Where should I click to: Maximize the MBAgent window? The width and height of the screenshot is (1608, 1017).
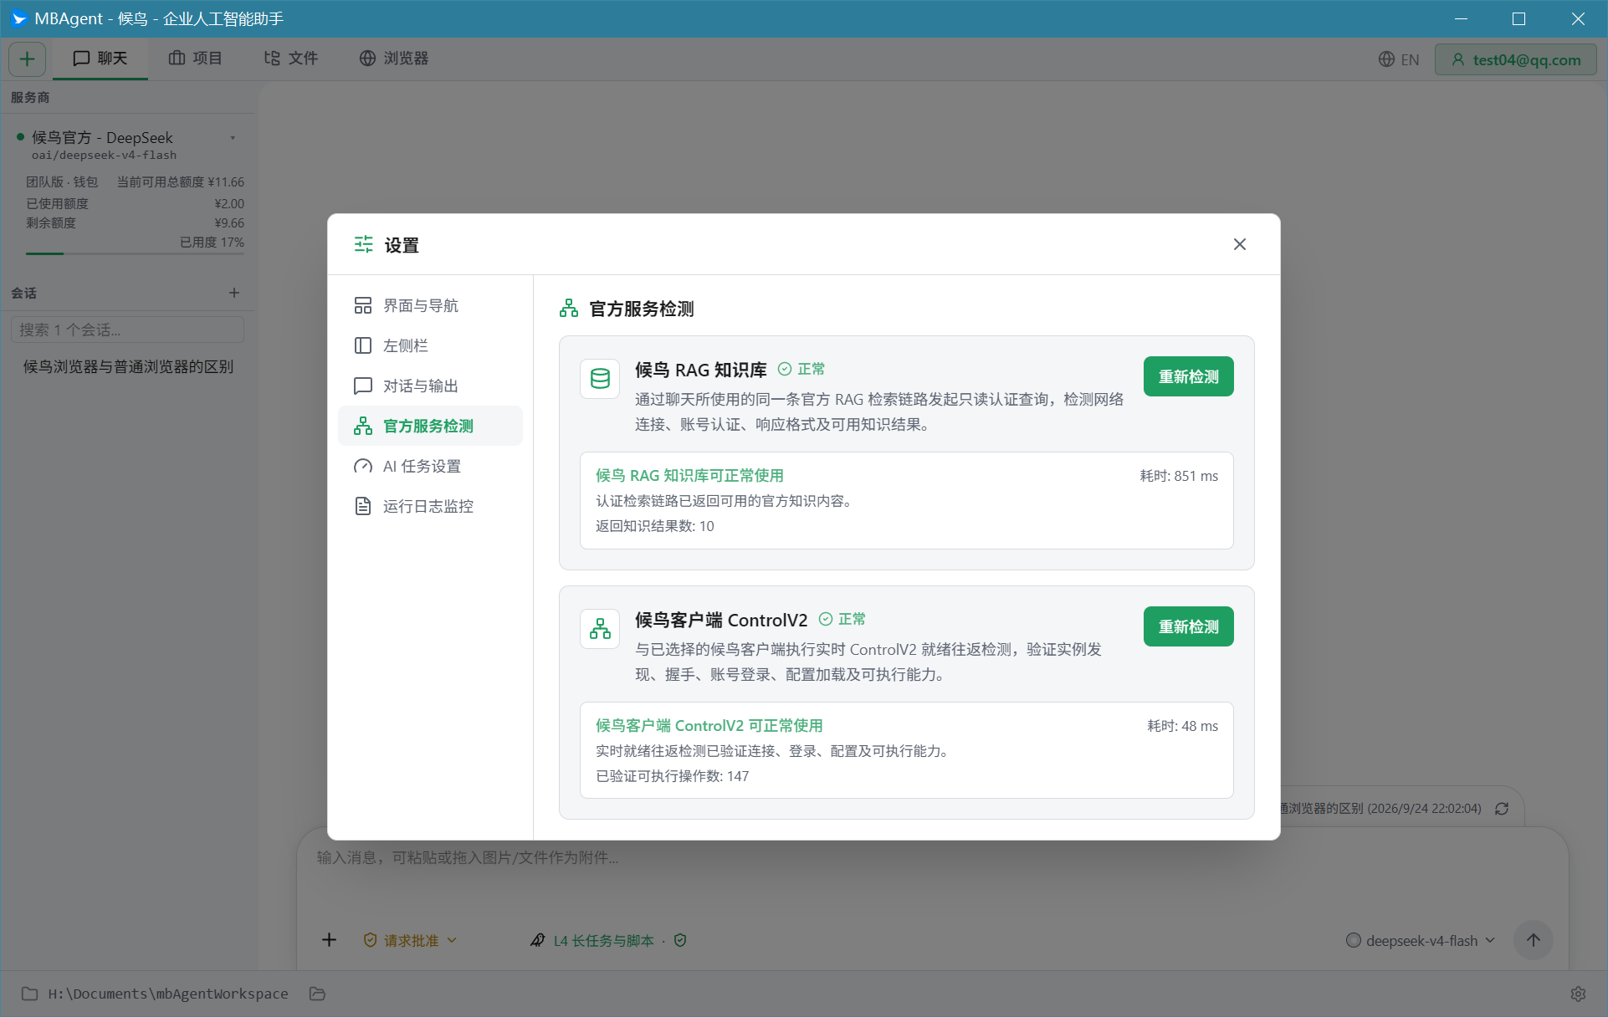(1519, 18)
